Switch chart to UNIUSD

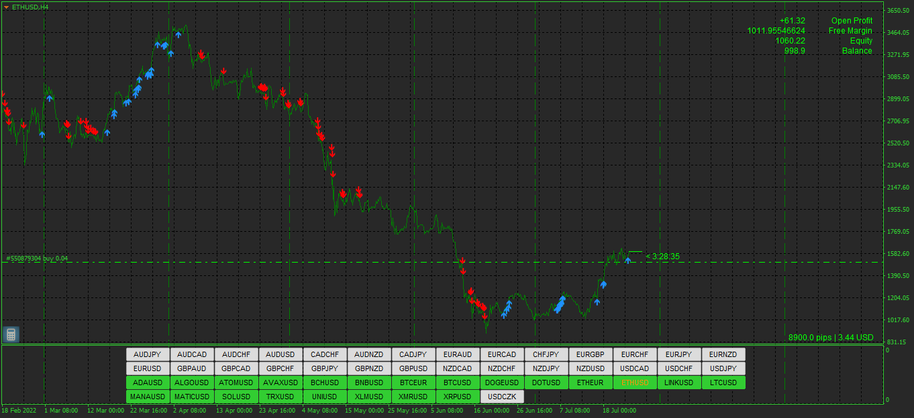tap(324, 397)
